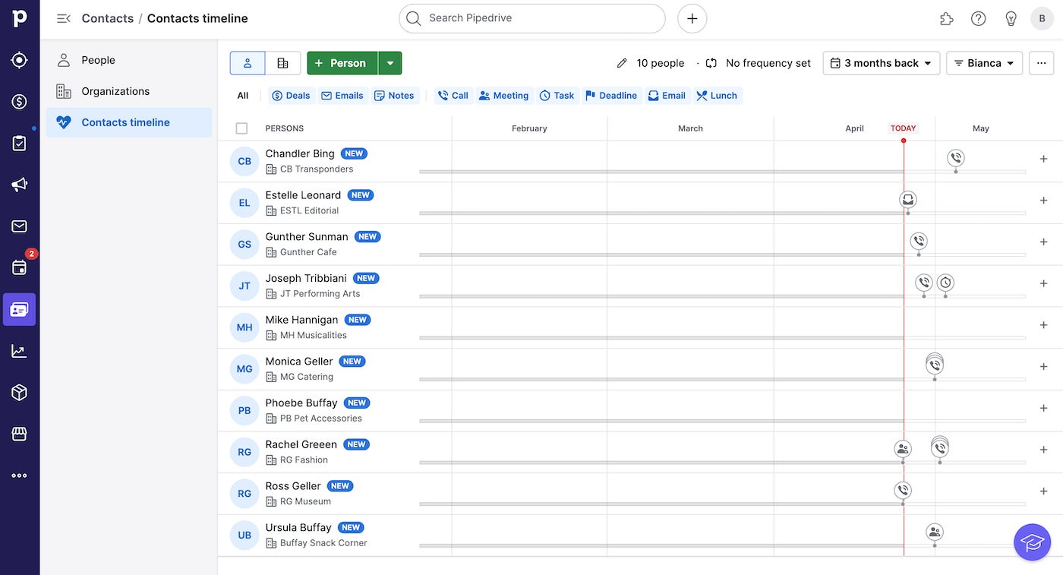Toggle the select all persons checkbox
The image size is (1063, 575).
(x=241, y=128)
